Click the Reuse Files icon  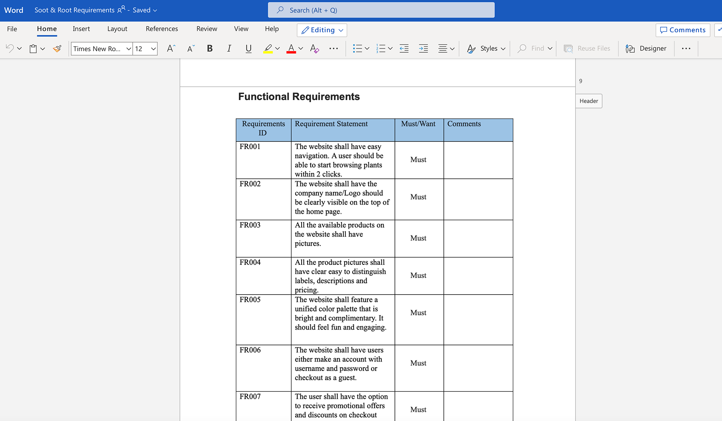(568, 49)
